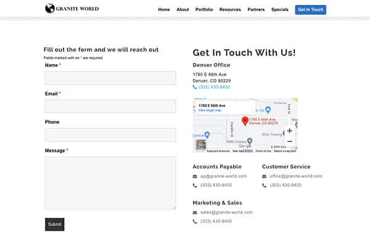Email sales@granite-world.com link
Viewport: 370px width, 247px height.
click(226, 212)
